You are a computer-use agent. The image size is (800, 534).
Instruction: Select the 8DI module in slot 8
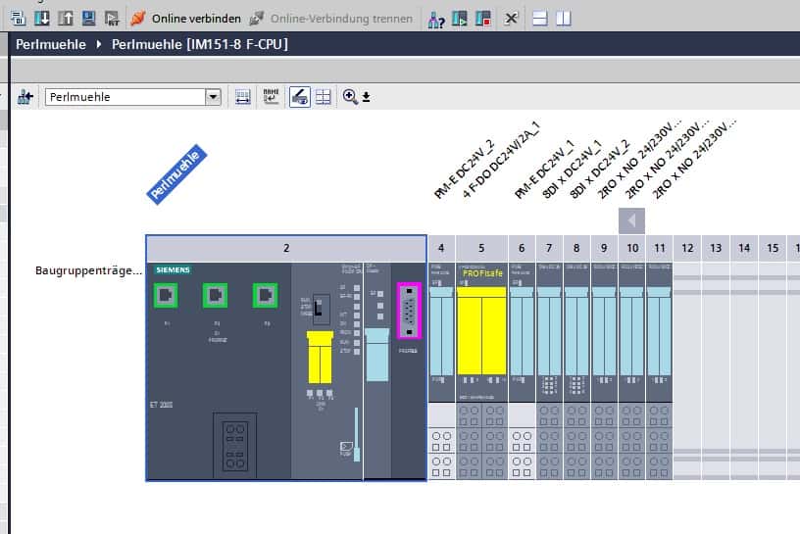[x=576, y=331]
